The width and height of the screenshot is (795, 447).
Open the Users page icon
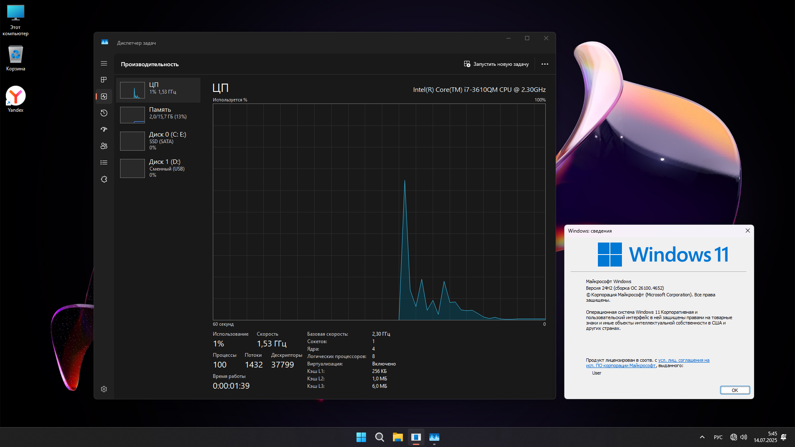pyautogui.click(x=104, y=146)
